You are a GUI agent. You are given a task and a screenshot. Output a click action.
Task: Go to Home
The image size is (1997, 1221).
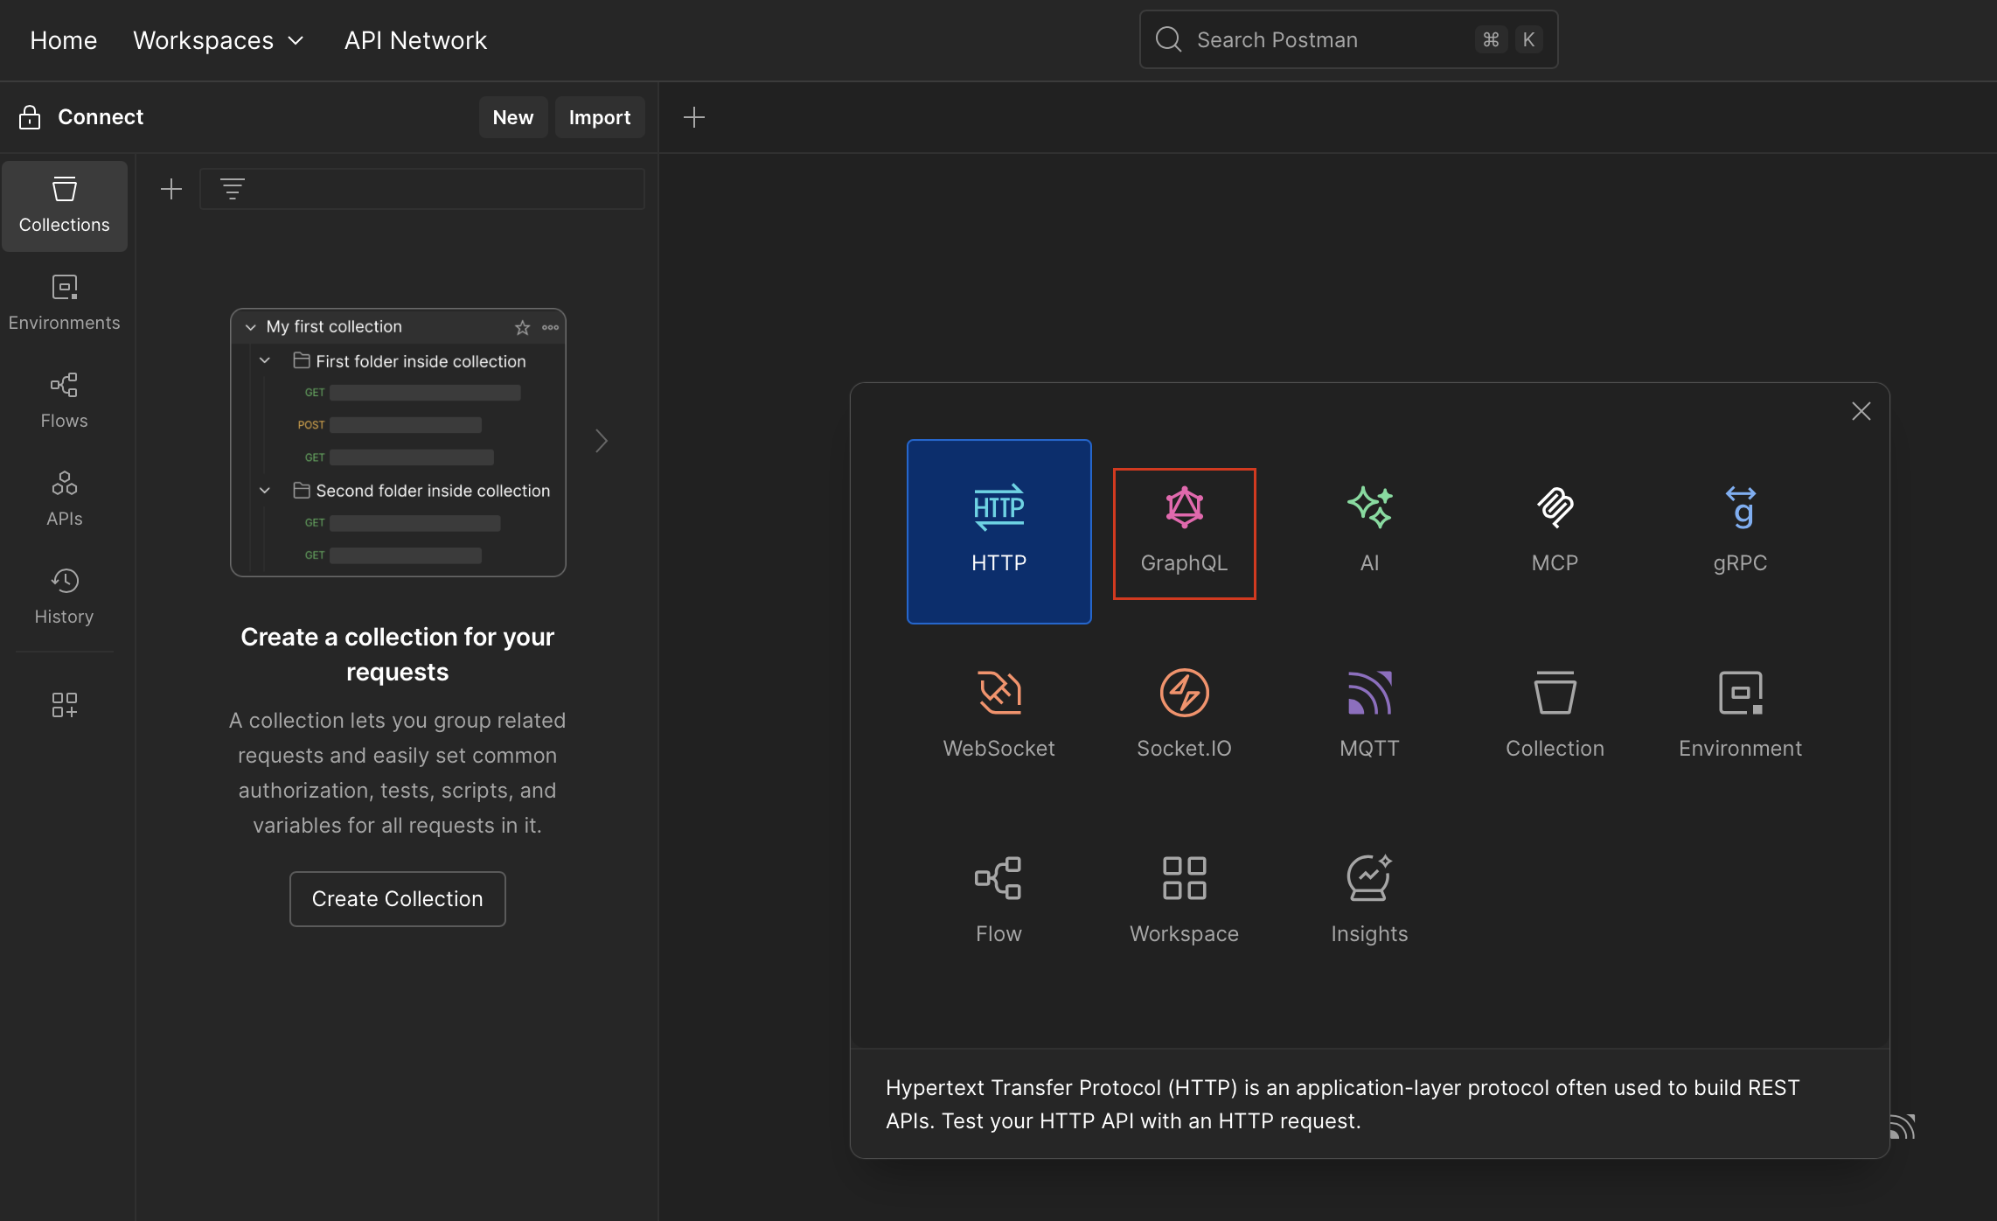[64, 40]
